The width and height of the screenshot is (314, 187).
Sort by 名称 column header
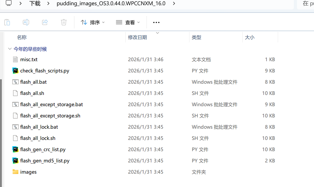(22, 37)
